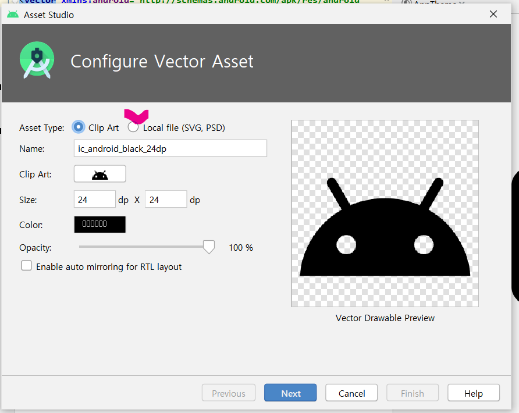
Task: Click the Help button
Action: coord(473,393)
